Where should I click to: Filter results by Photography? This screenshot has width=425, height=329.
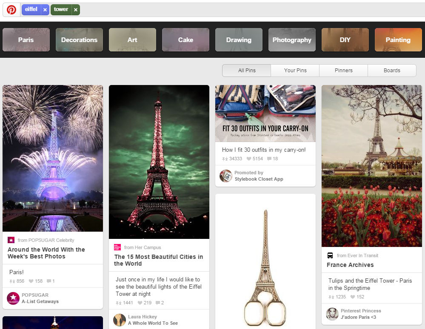tap(292, 40)
